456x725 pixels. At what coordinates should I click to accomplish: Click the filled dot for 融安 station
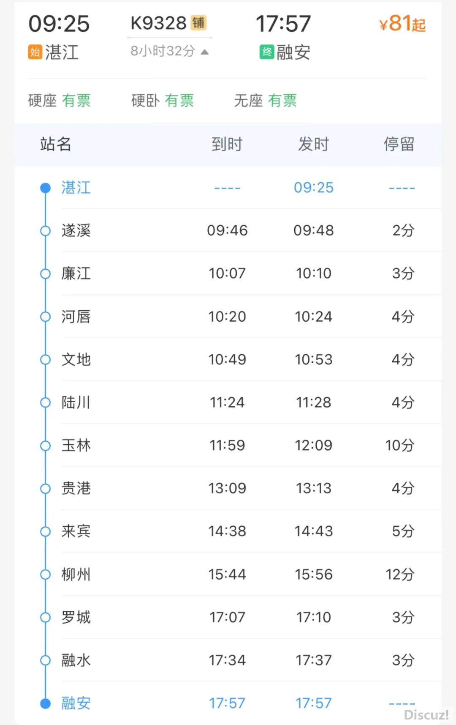point(45,703)
